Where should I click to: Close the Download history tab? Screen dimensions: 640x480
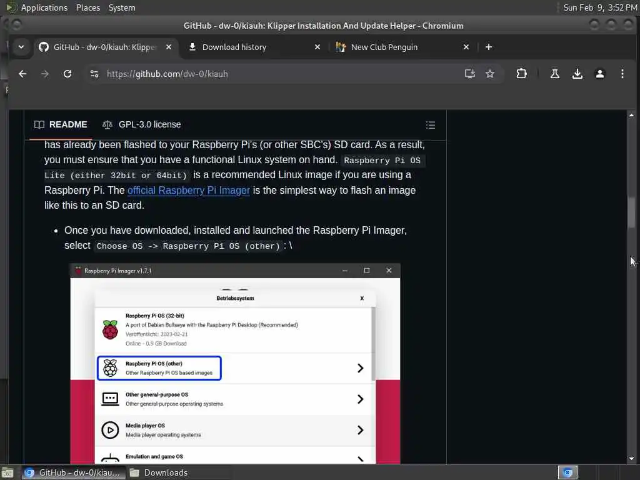(317, 47)
